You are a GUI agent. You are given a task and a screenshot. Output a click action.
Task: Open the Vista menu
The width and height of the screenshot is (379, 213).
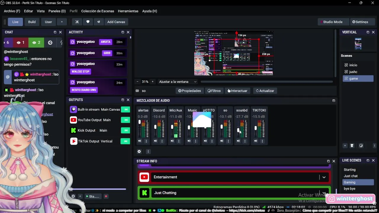[x=41, y=11]
